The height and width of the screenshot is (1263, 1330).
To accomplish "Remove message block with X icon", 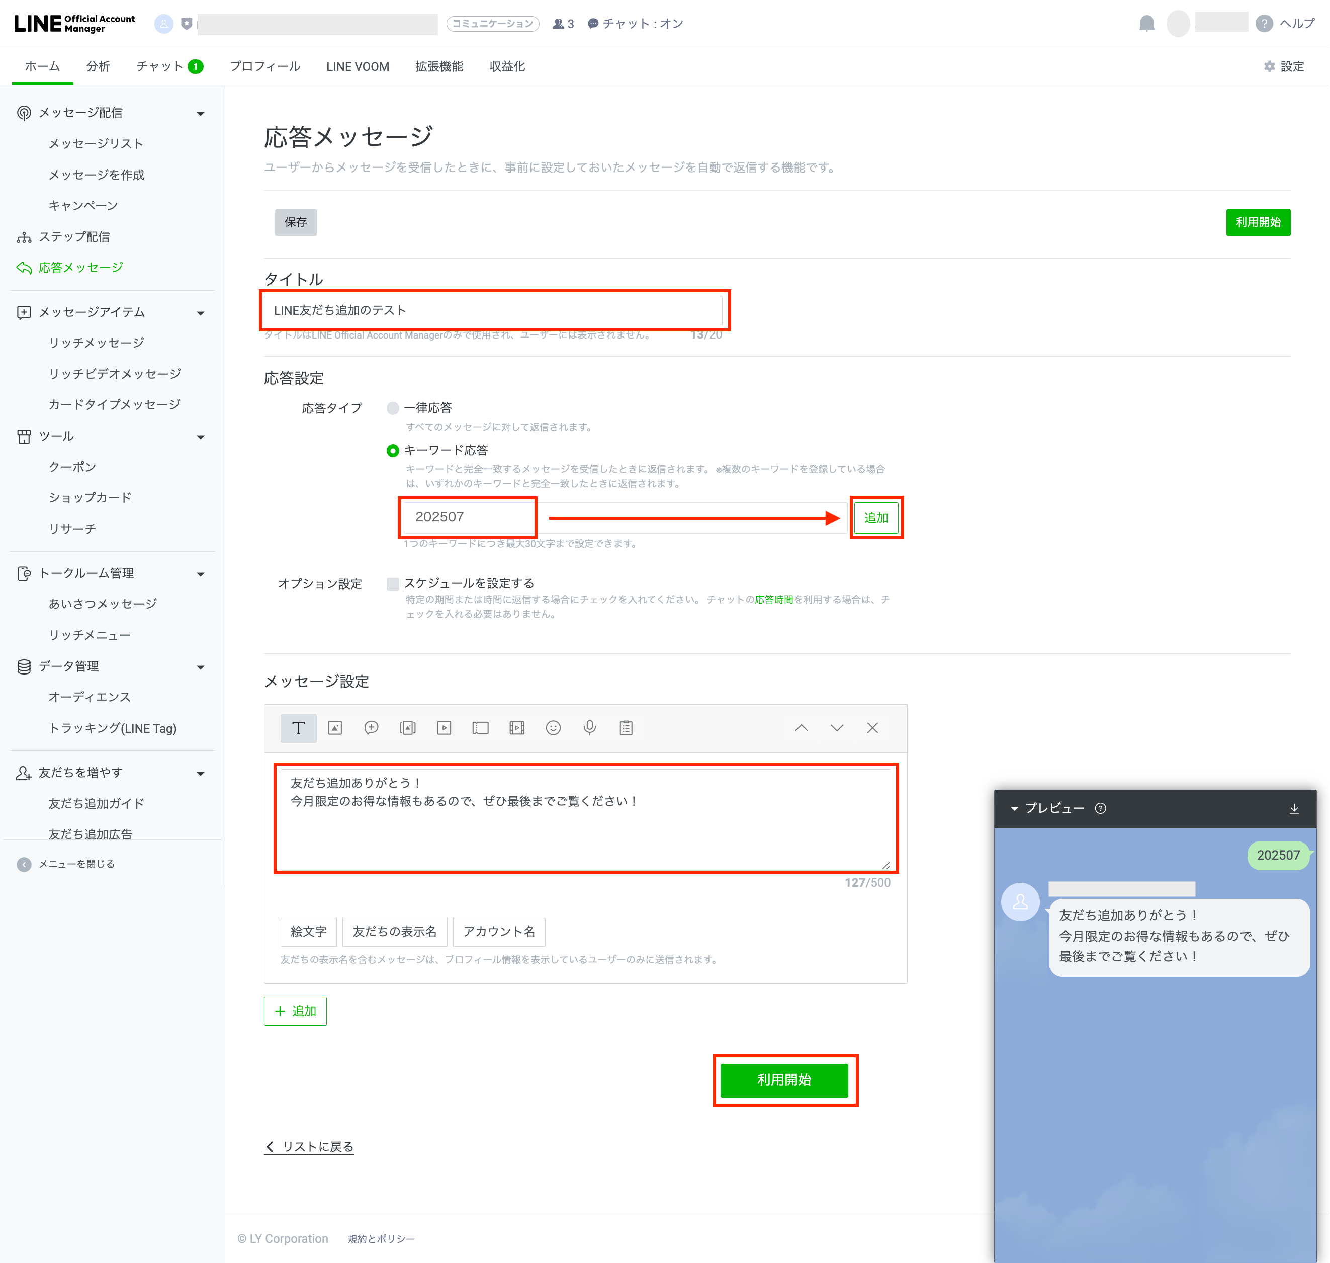I will (873, 728).
